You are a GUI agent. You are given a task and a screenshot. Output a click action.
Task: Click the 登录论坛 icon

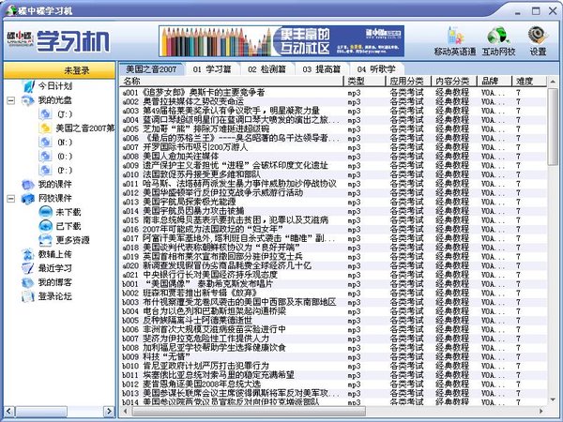28,296
